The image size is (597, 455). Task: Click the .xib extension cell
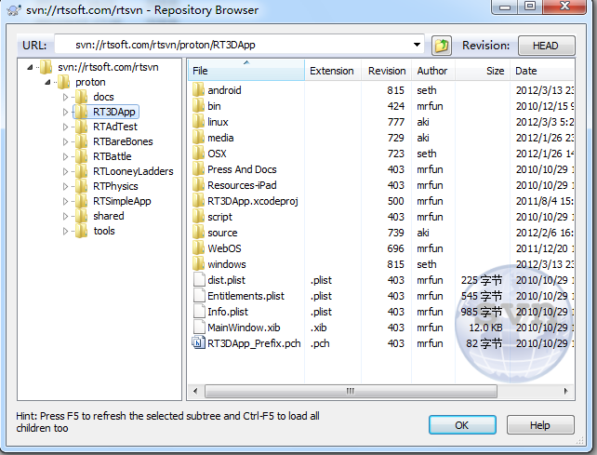coord(318,328)
